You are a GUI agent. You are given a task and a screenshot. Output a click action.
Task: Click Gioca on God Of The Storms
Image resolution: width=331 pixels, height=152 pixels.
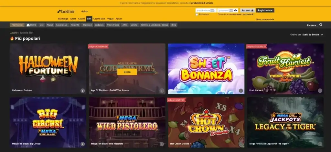(127, 72)
